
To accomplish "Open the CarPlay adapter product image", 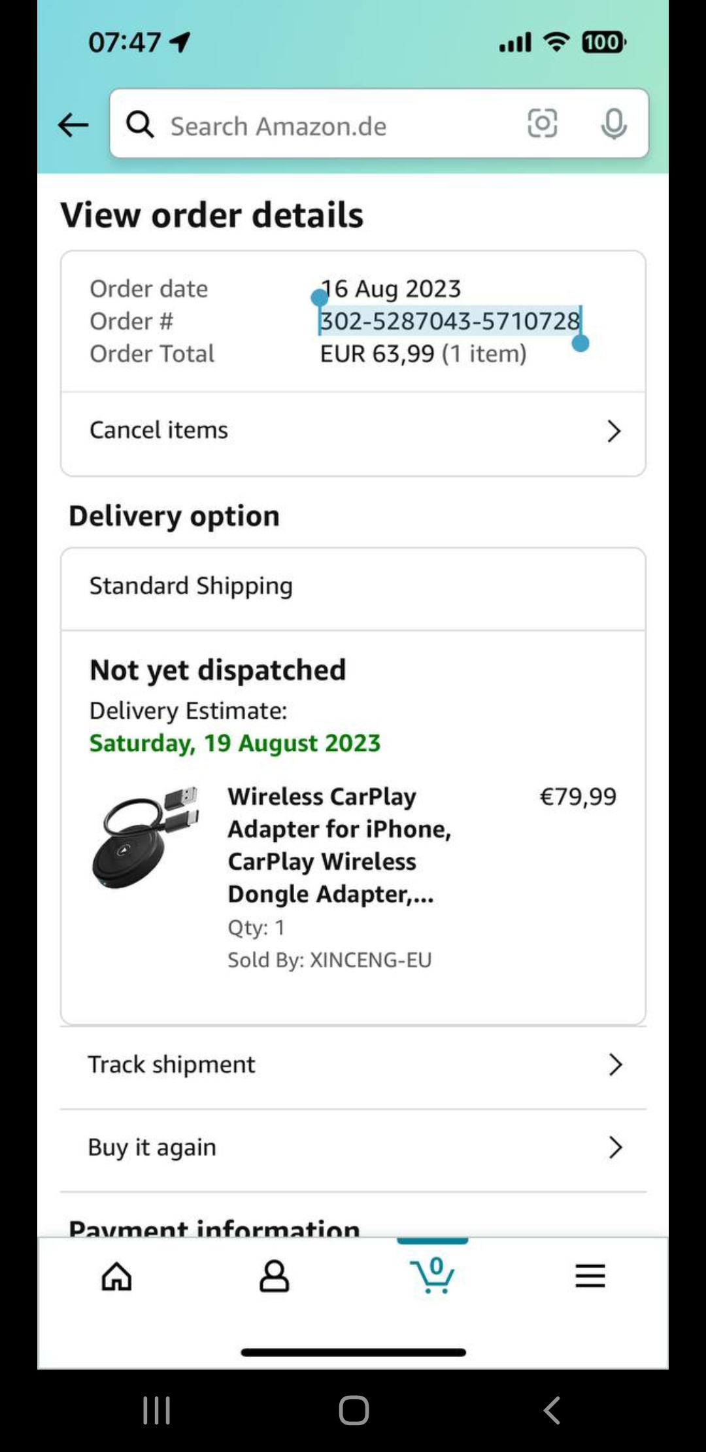I will 145,838.
